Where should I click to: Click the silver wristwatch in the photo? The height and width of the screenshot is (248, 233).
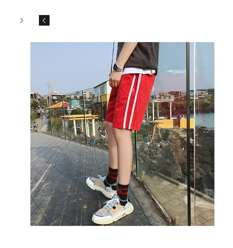[x=118, y=67]
